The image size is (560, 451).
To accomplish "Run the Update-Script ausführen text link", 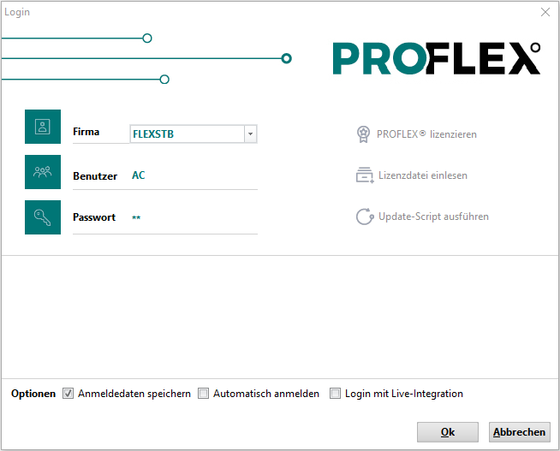I will (433, 217).
